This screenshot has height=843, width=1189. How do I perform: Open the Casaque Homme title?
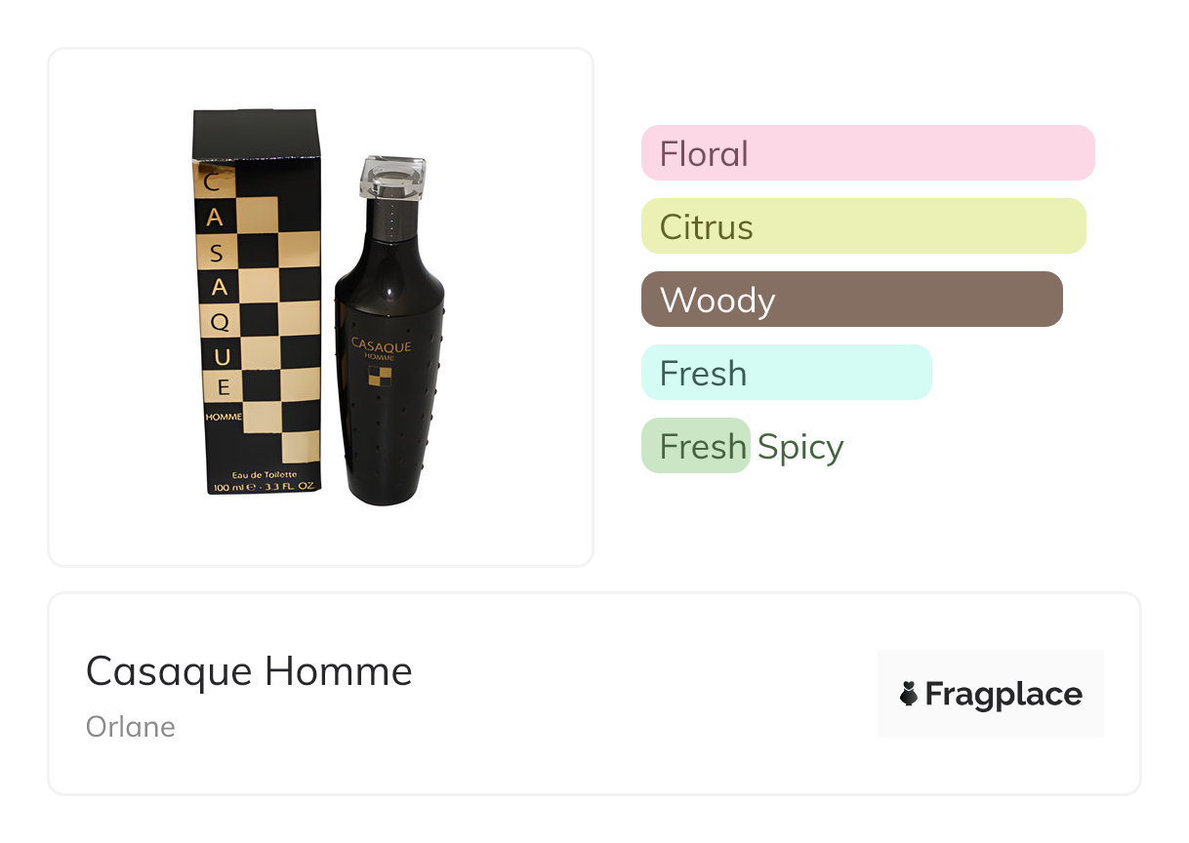tap(249, 671)
